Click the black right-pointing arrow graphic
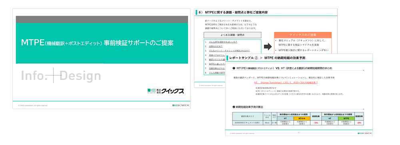Image resolution: width=400 pixels, height=145 pixels. [268, 47]
